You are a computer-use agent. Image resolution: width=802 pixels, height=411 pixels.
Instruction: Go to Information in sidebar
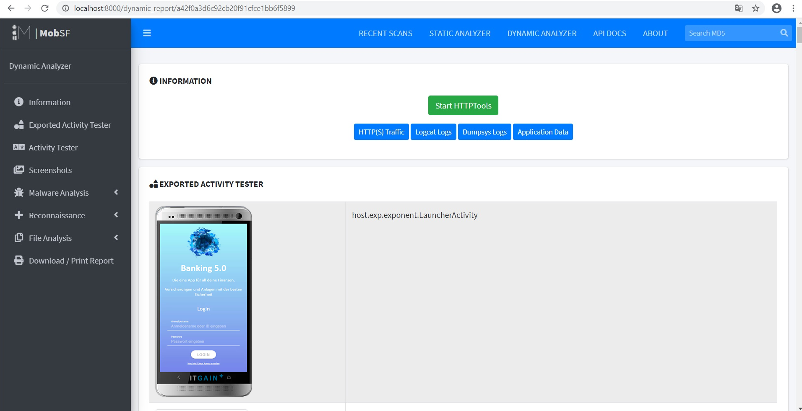49,102
